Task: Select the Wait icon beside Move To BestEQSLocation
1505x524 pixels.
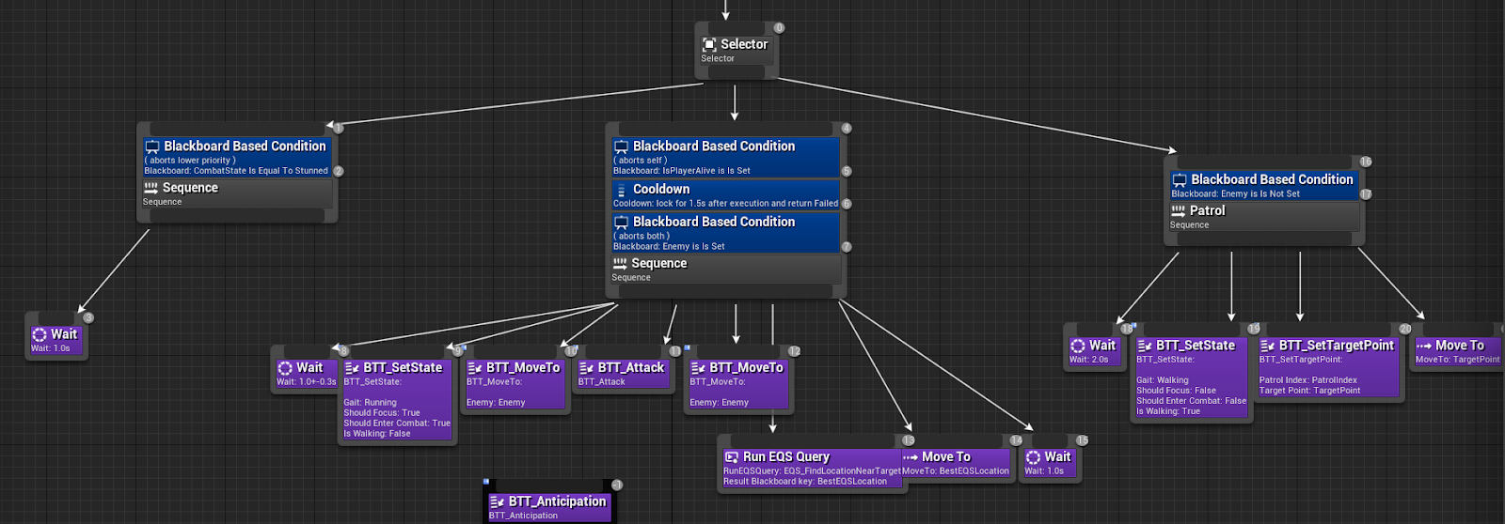Action: pyautogui.click(x=1033, y=457)
